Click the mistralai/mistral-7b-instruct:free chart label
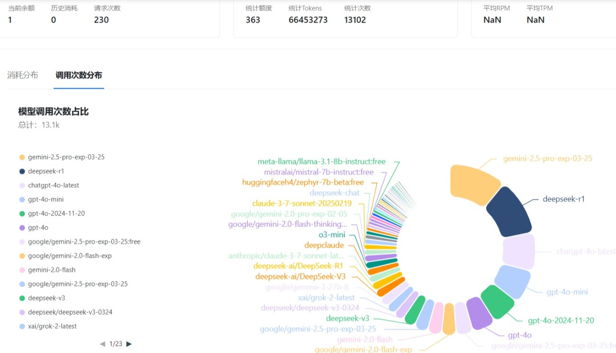 pyautogui.click(x=319, y=172)
